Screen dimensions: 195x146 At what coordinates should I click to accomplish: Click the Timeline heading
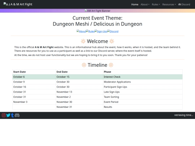tap(97, 65)
